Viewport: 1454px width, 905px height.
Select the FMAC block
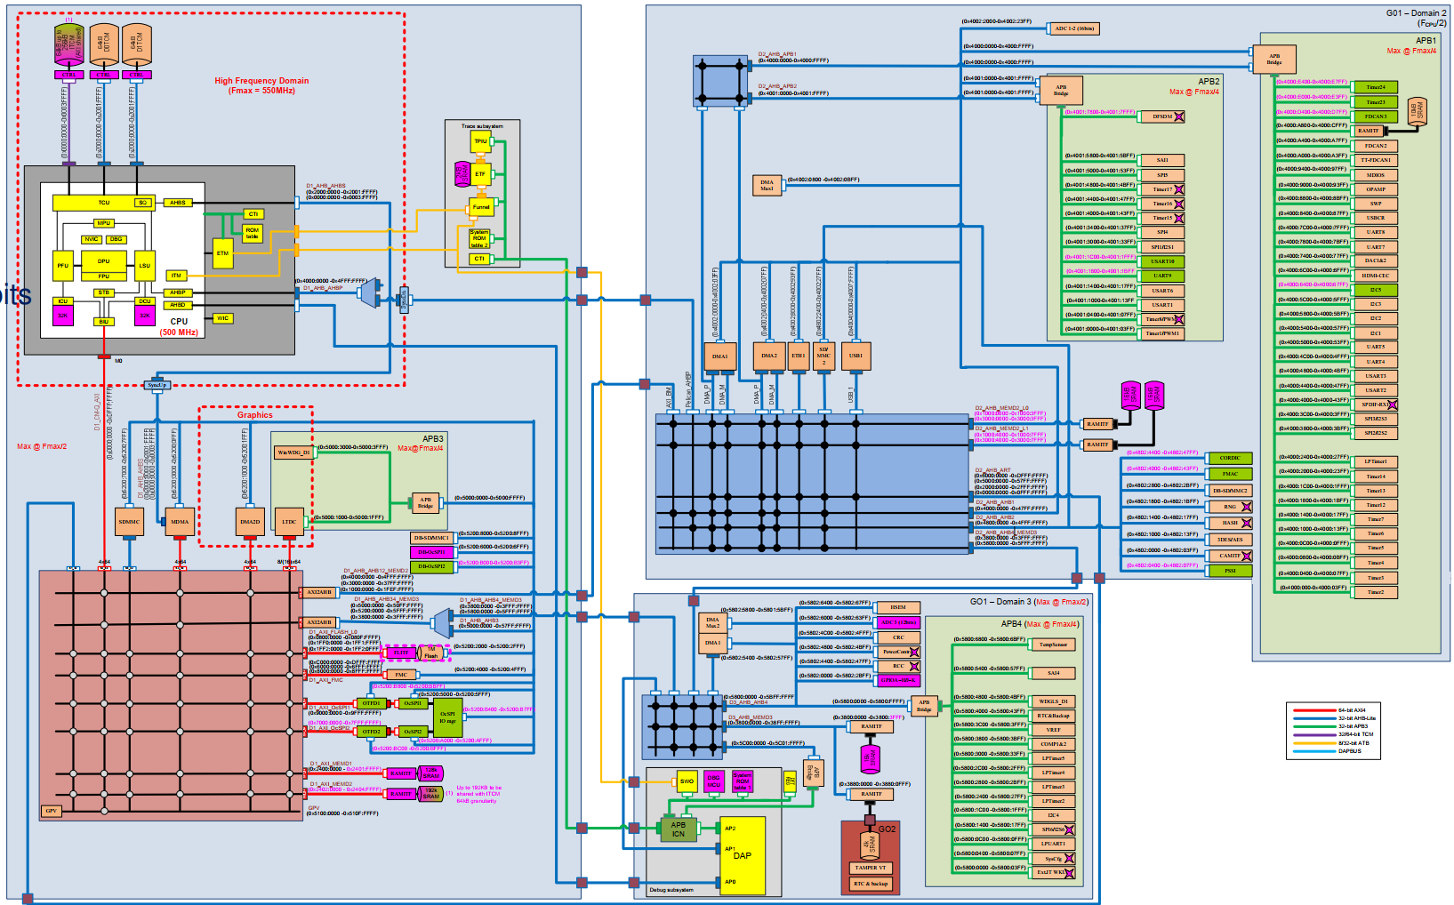coord(1230,474)
